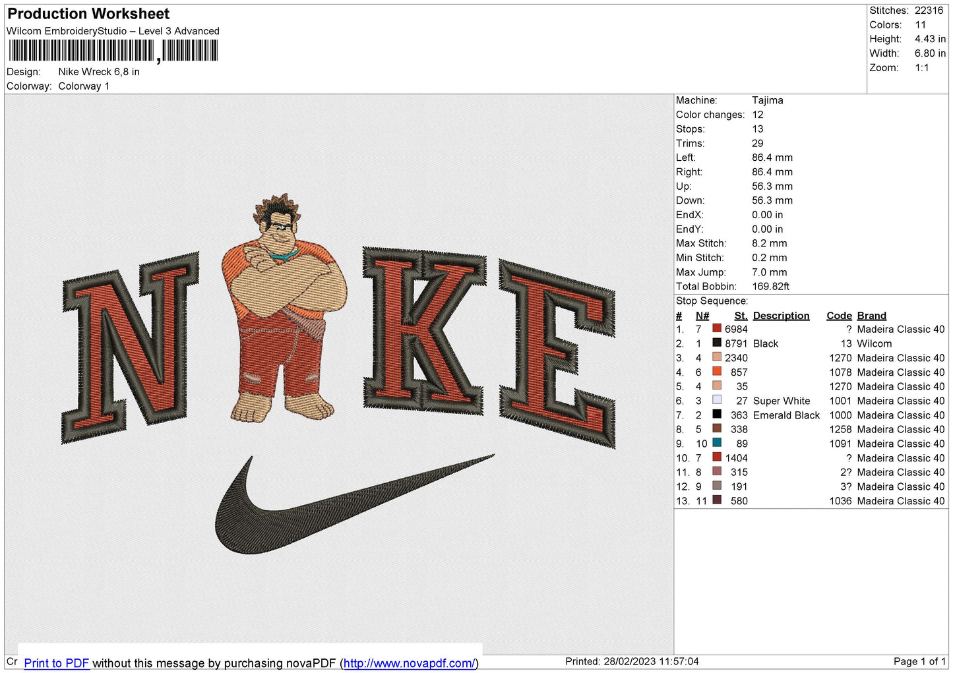Click the Min Stitch value 0.2 mm
Viewport: 953px width, 673px height.
[770, 258]
